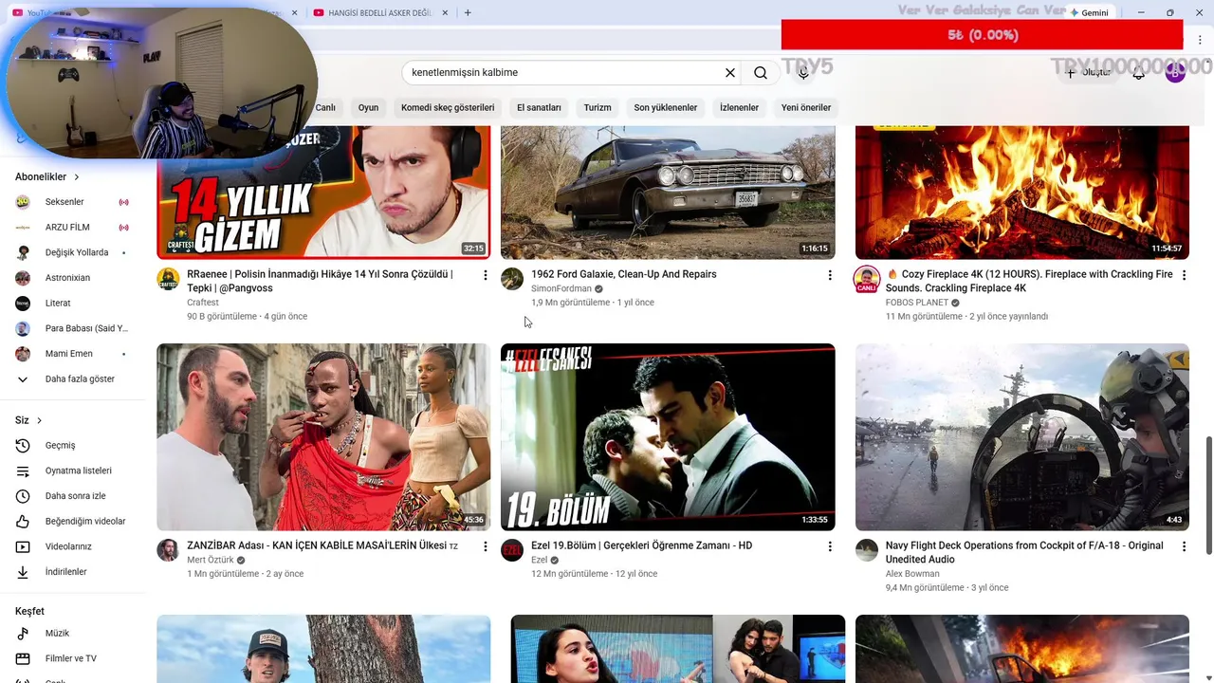Open the Değişik Yollarda subscription channel
Image resolution: width=1214 pixels, height=683 pixels.
click(x=73, y=252)
